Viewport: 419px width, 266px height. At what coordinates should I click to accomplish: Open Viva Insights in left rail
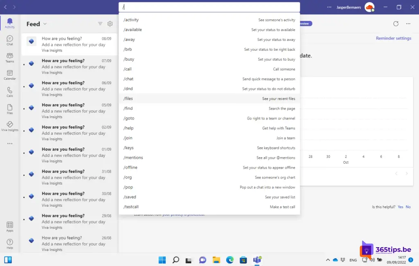10,126
